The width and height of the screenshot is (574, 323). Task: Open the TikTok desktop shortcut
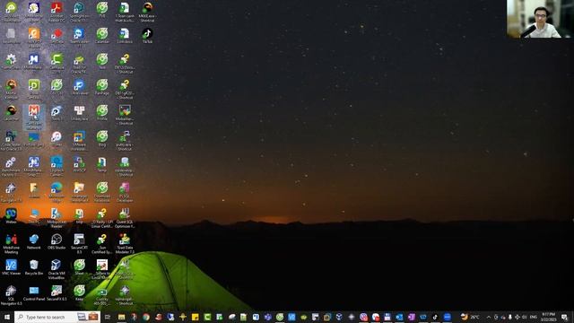pos(147,36)
